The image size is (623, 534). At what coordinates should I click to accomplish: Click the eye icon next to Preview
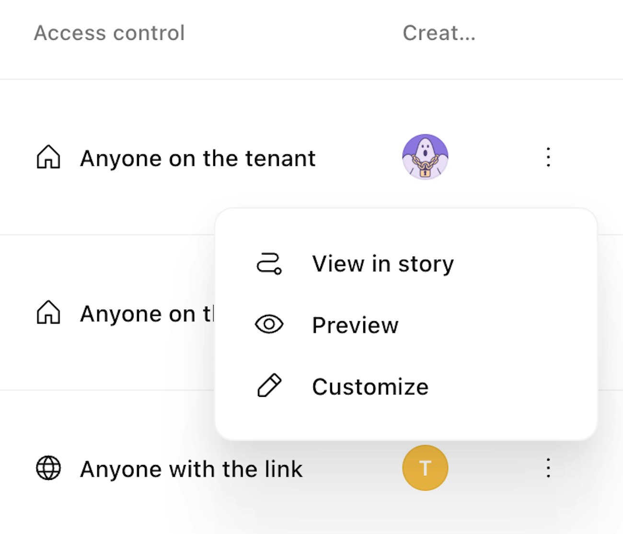(x=269, y=325)
